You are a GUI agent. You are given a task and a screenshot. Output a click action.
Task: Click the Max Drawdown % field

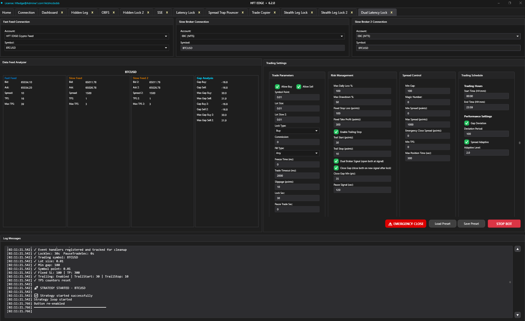362,102
